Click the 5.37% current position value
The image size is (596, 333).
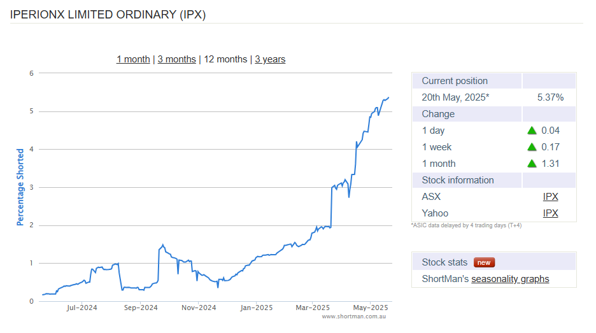pos(550,97)
